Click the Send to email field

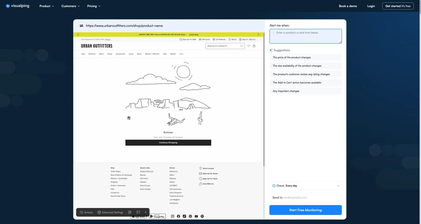click(x=305, y=198)
